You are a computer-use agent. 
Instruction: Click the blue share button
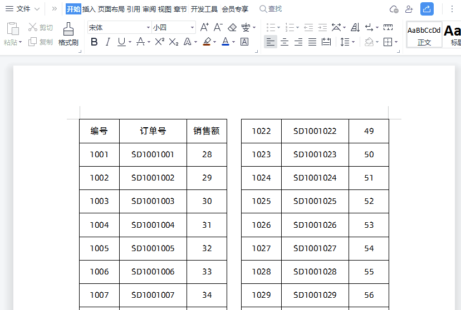tap(427, 9)
